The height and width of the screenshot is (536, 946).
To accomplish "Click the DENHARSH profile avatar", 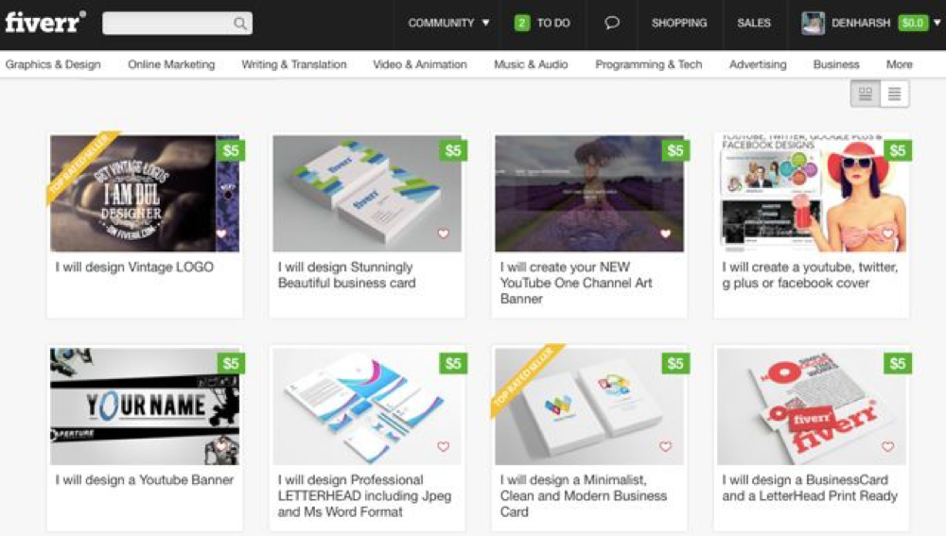I will tap(813, 24).
